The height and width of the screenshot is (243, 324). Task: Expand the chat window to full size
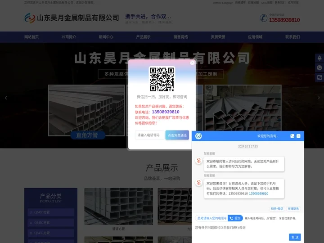(x=292, y=136)
